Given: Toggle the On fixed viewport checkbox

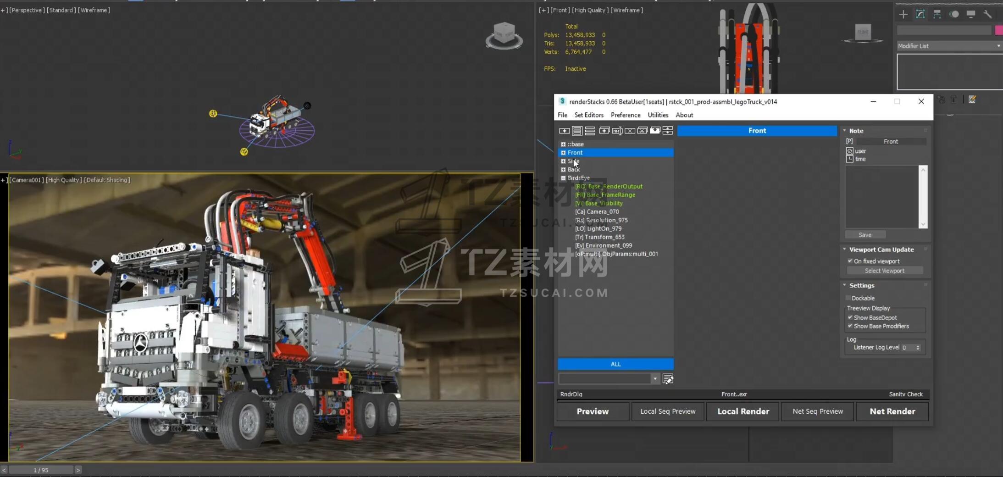Looking at the screenshot, I should pos(850,261).
